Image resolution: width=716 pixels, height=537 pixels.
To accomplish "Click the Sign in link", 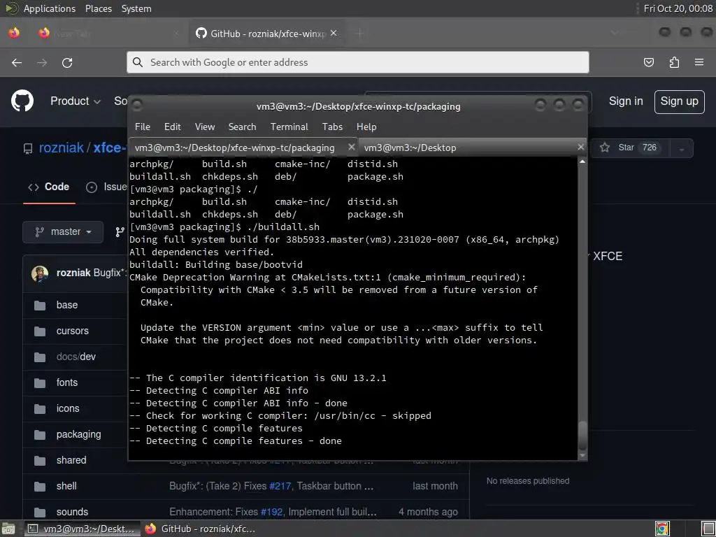I will tap(626, 101).
